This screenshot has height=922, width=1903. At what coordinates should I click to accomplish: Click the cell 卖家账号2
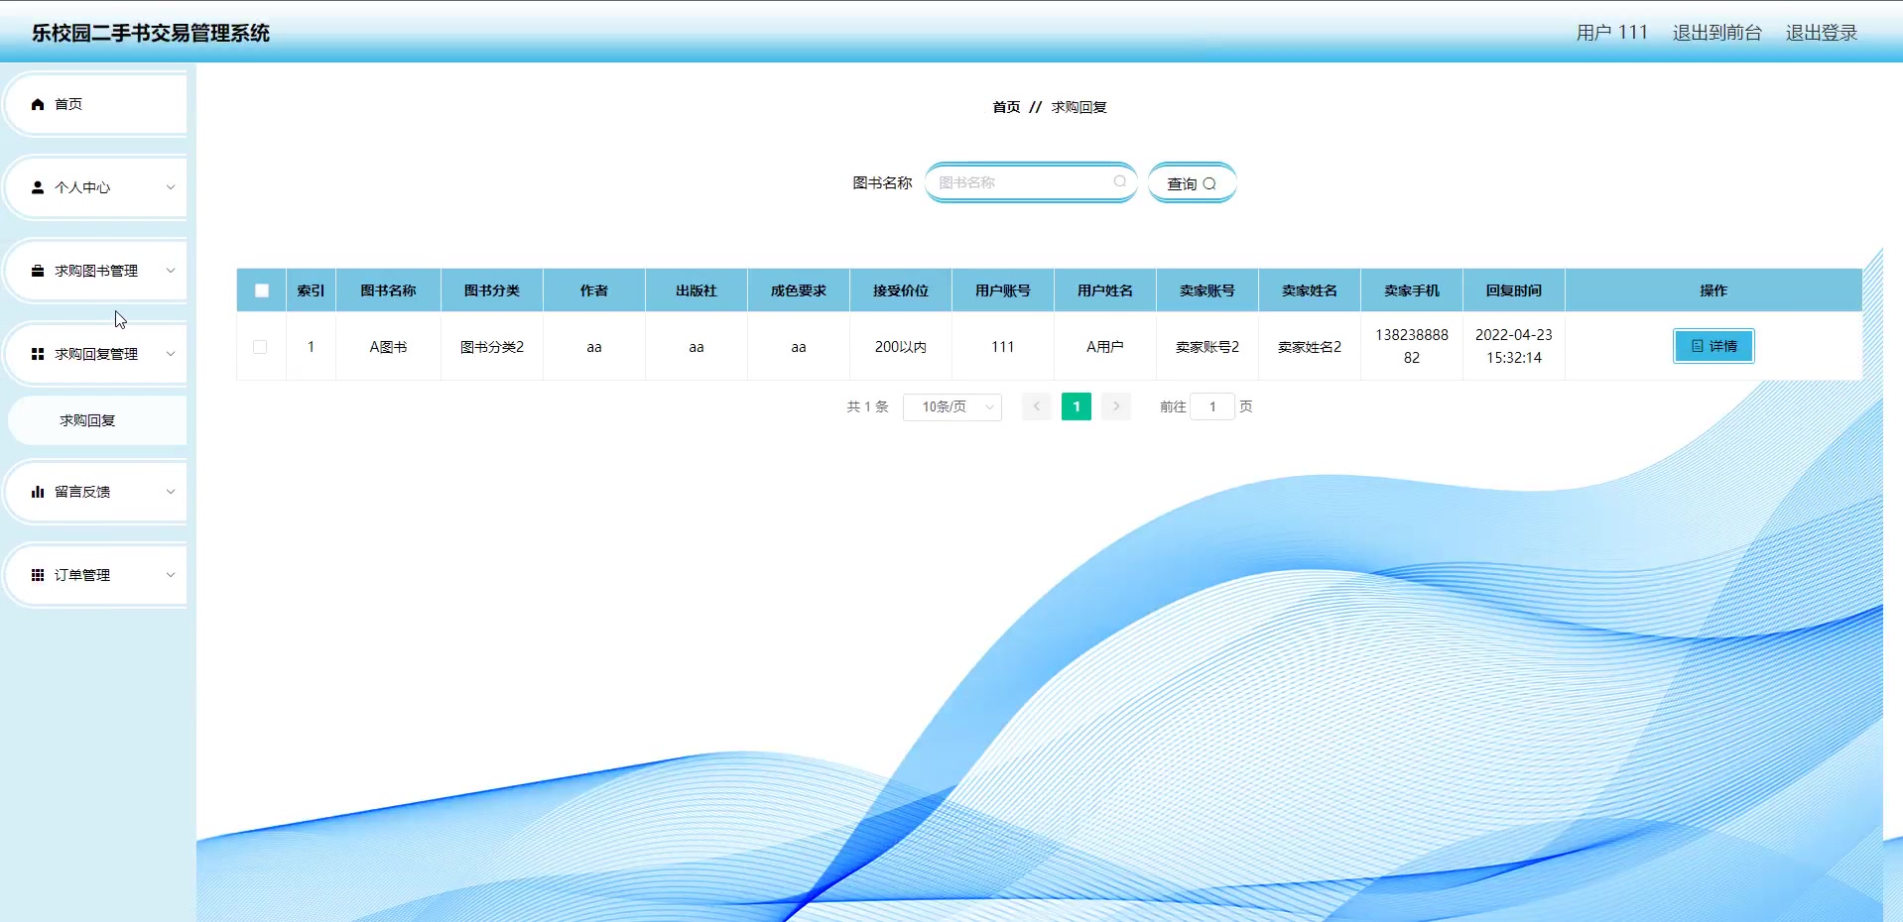point(1207,347)
